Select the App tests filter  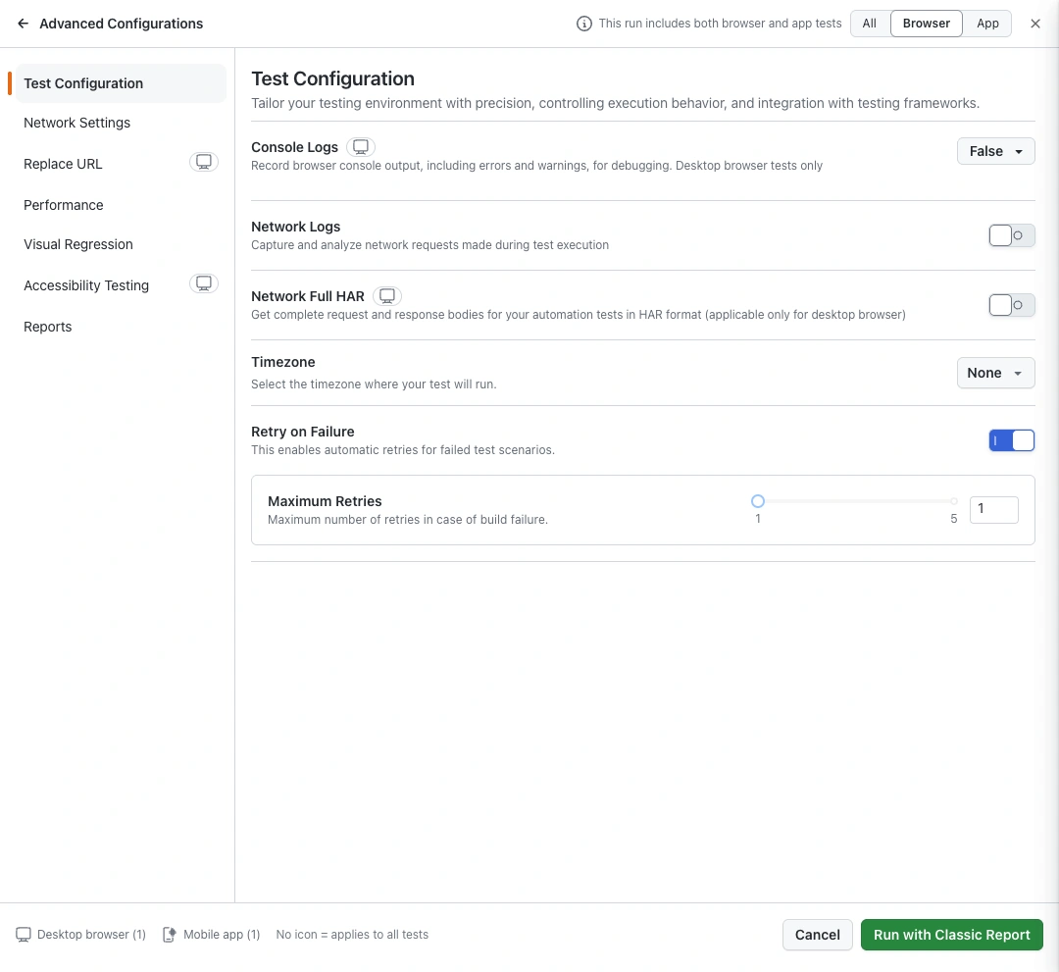pos(987,24)
